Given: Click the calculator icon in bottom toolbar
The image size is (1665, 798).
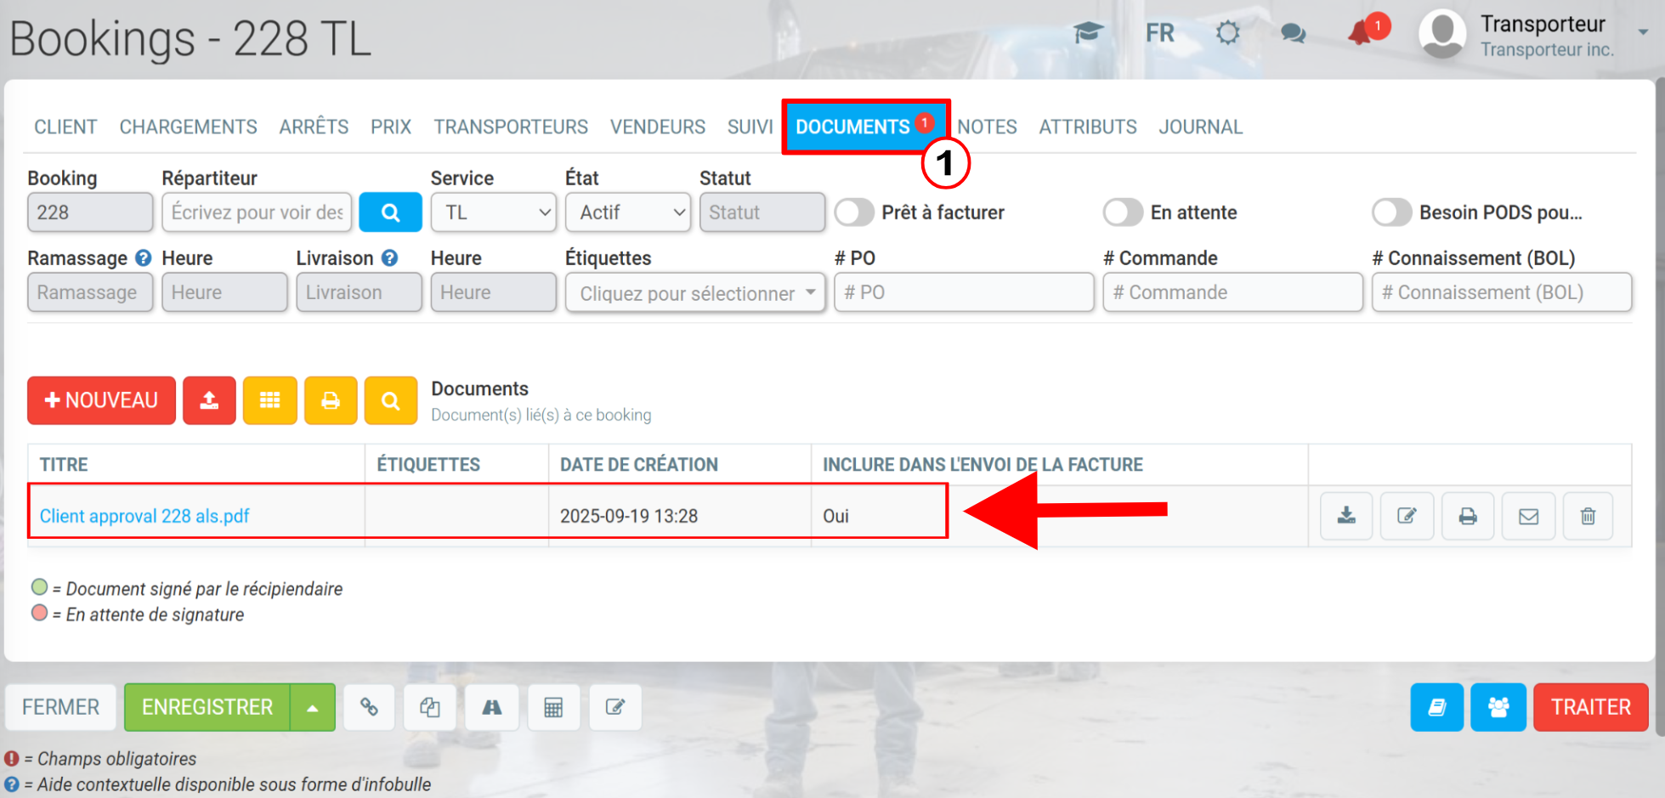Looking at the screenshot, I should point(553,707).
